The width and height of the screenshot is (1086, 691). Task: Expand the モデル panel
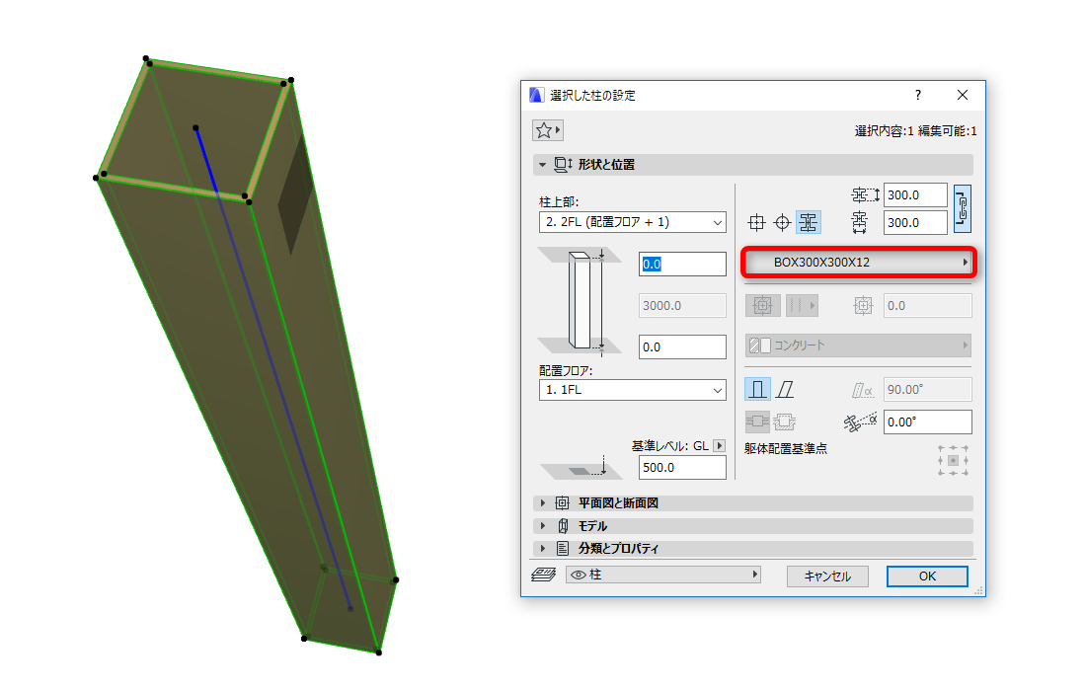click(542, 525)
